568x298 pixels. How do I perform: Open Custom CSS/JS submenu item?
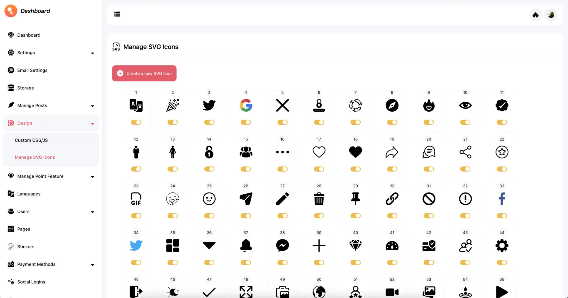click(31, 140)
